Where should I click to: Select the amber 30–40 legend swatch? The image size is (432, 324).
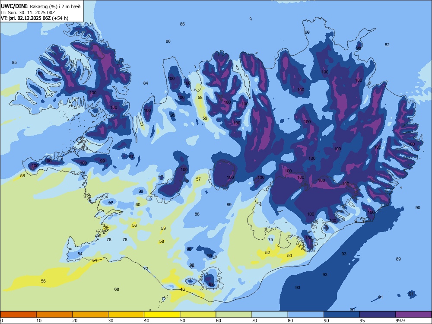click(x=126, y=314)
